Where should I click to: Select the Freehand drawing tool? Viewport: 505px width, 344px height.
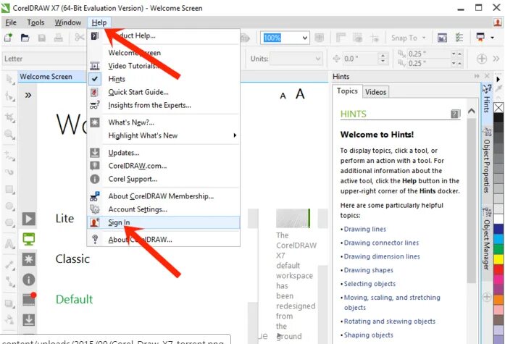click(9, 156)
